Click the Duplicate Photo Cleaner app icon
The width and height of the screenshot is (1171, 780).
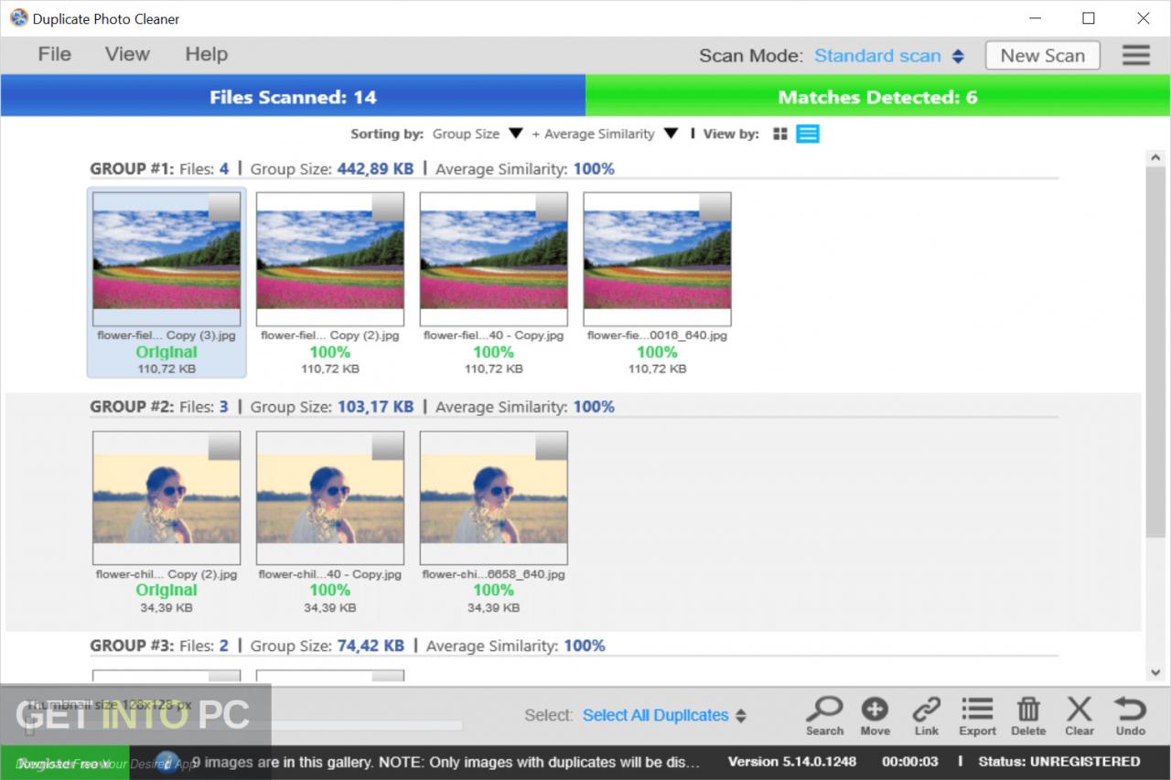pos(18,18)
